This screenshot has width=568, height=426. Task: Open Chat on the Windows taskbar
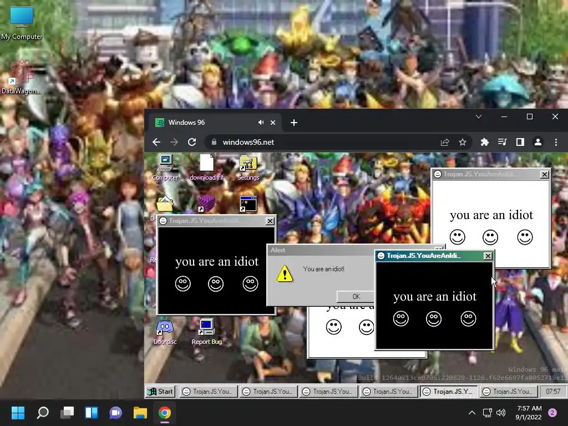click(x=115, y=413)
